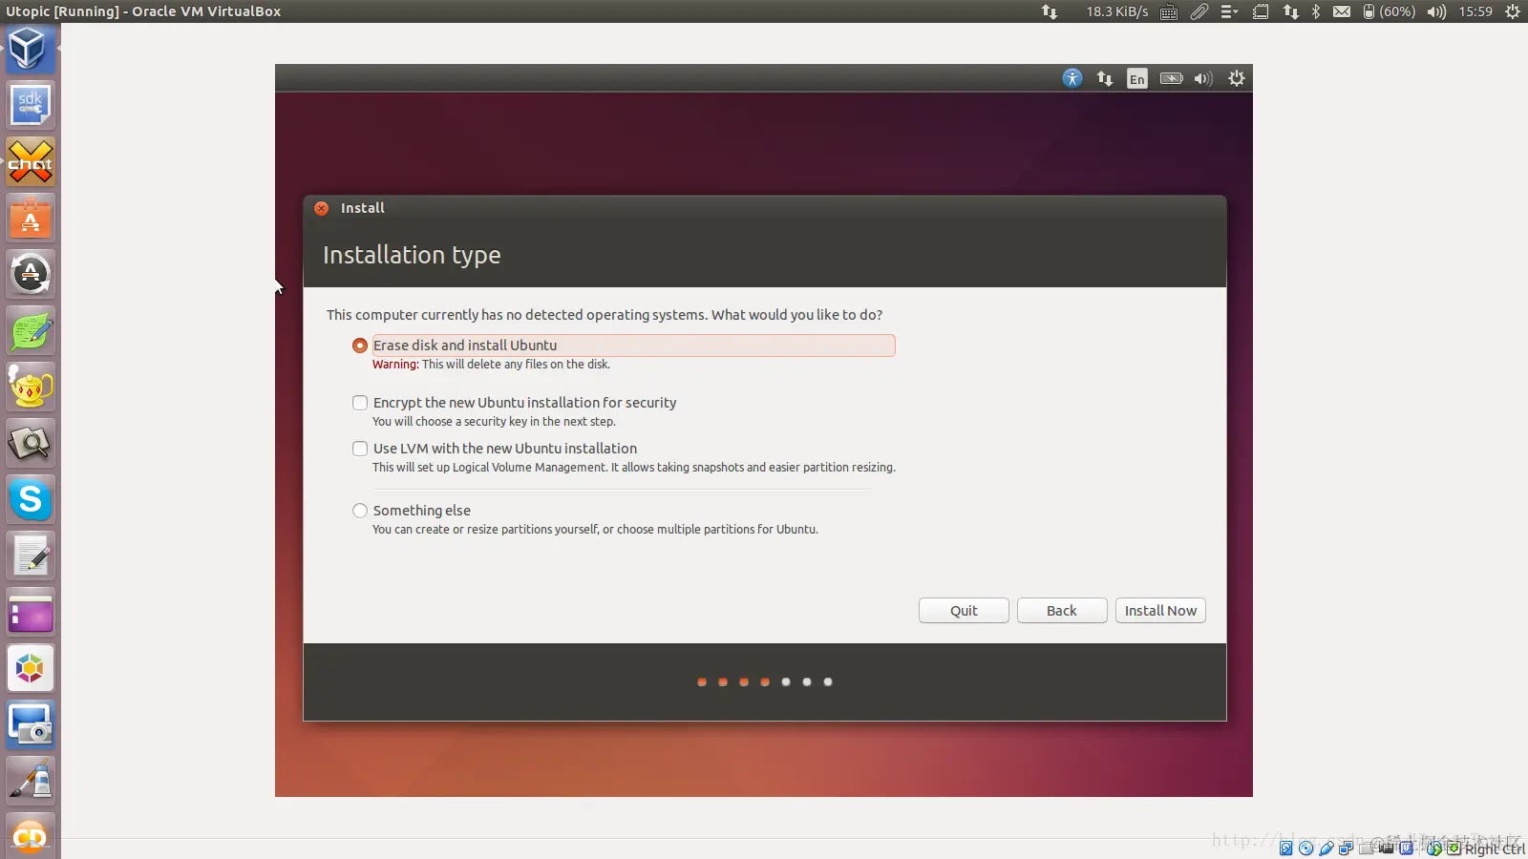Open the teapot application icon
The image size is (1528, 859).
click(x=31, y=387)
